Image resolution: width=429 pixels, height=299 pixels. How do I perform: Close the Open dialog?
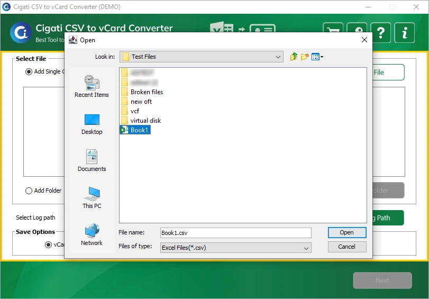[x=364, y=40]
